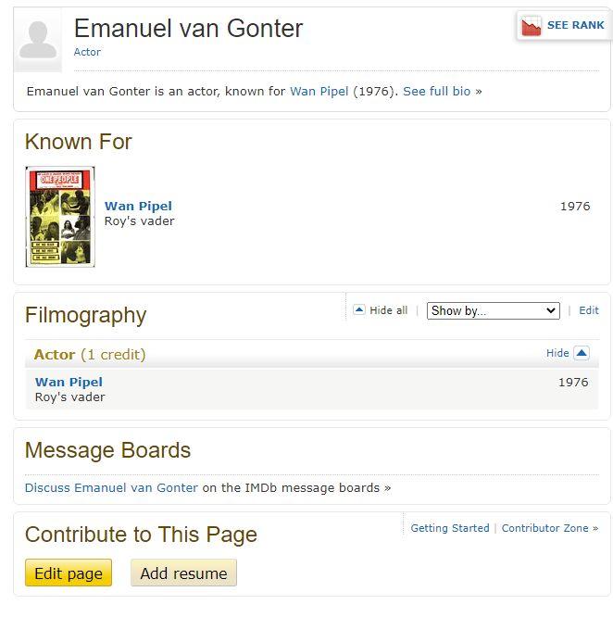The width and height of the screenshot is (613, 617).
Task: Click the Hide triangle icon in Actor section
Action: 582,353
